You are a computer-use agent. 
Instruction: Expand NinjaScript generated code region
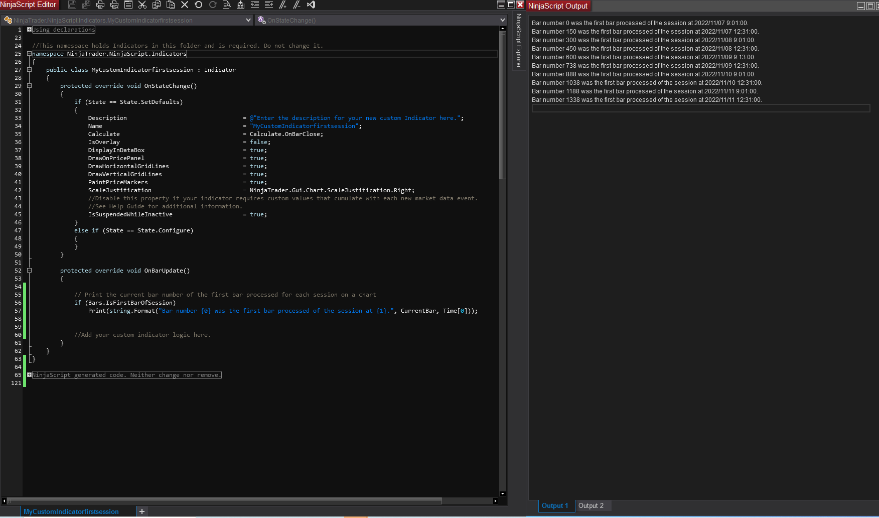[x=29, y=375]
